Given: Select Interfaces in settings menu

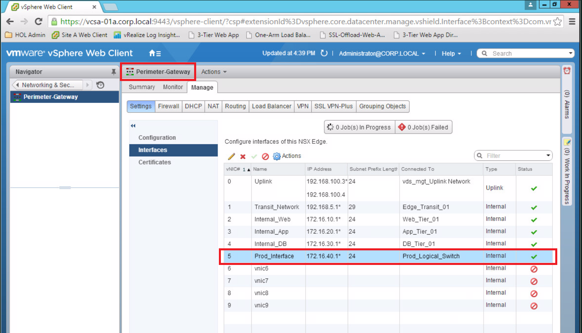Looking at the screenshot, I should click(x=173, y=150).
